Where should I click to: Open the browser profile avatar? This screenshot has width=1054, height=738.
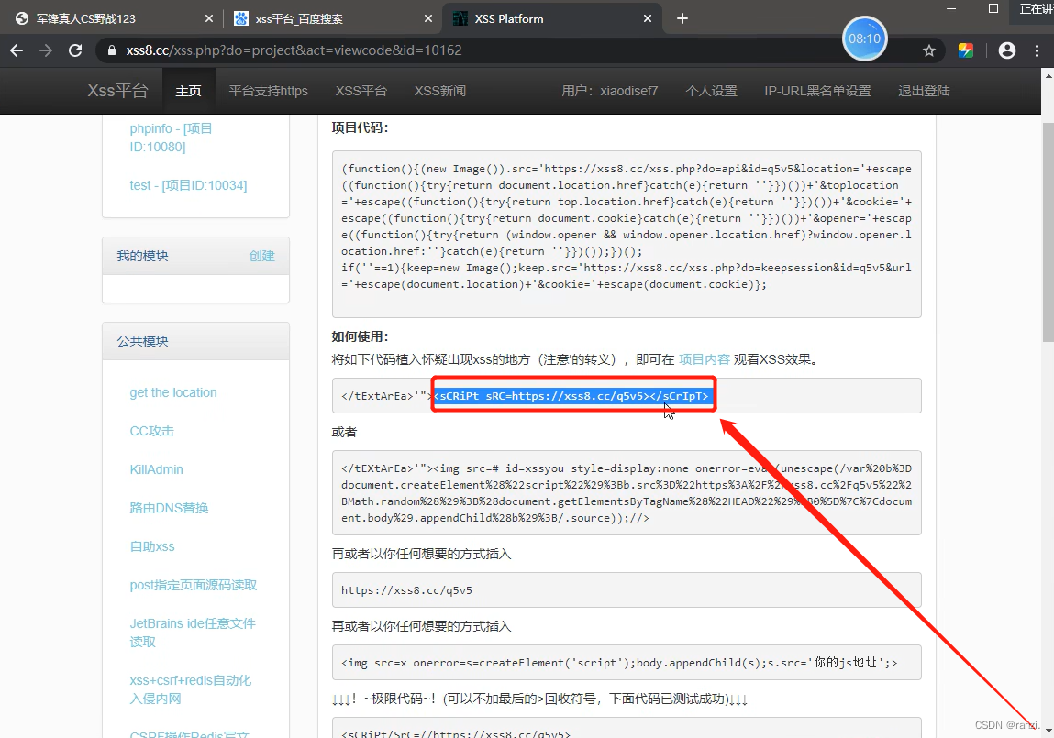pos(1007,50)
